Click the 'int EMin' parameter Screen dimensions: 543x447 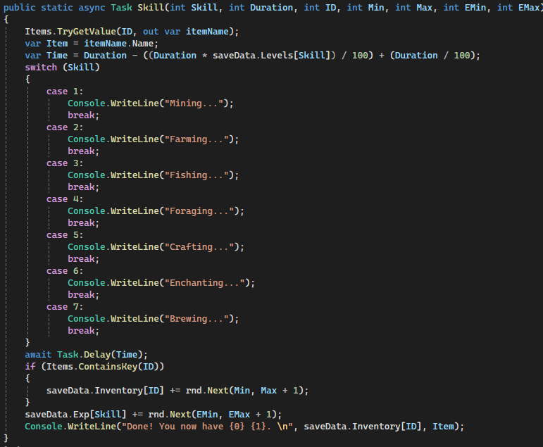pos(465,7)
